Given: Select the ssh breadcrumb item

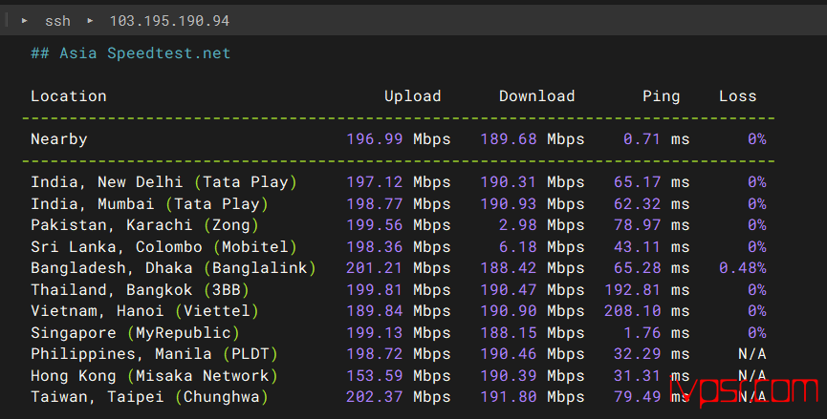Looking at the screenshot, I should pos(57,21).
